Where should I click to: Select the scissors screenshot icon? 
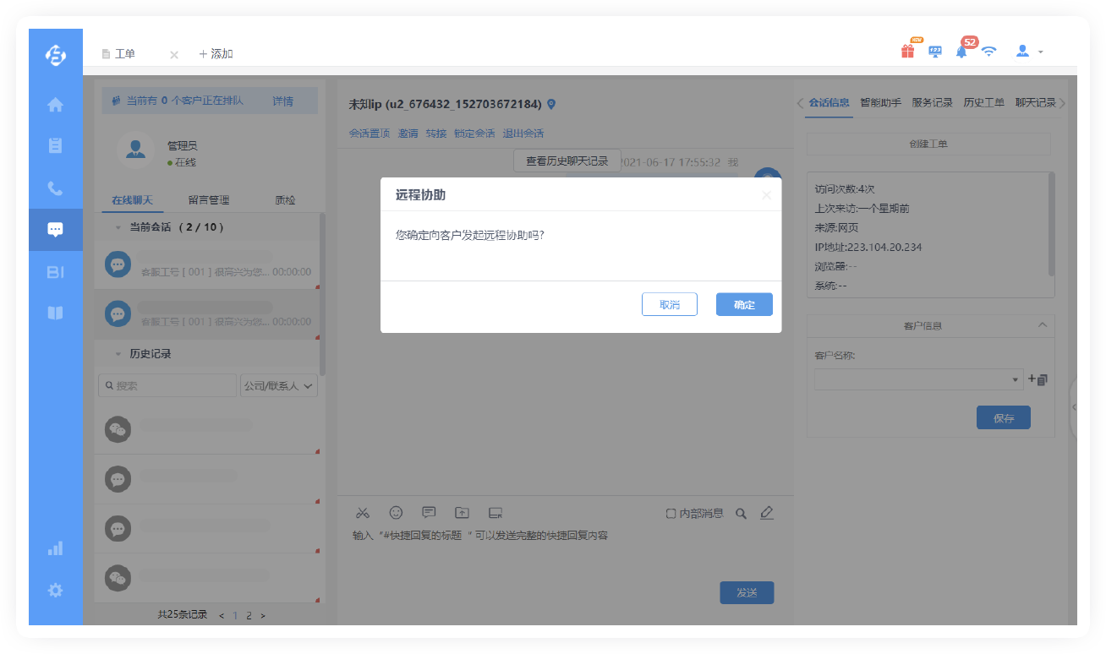click(x=363, y=513)
